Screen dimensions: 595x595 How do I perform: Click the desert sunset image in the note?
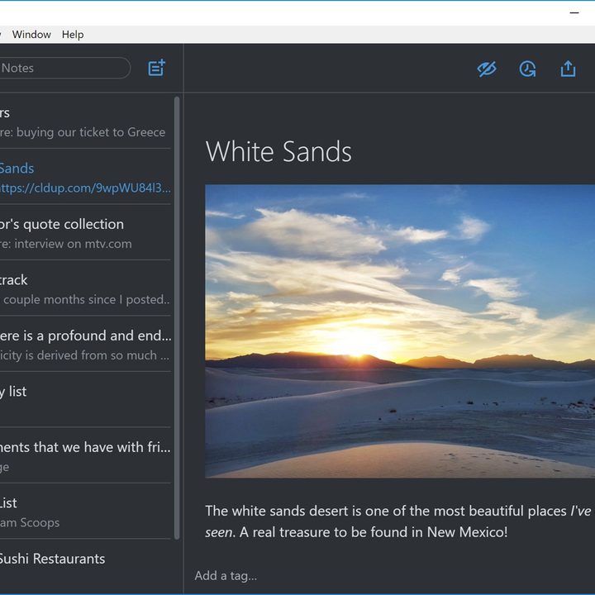[400, 331]
